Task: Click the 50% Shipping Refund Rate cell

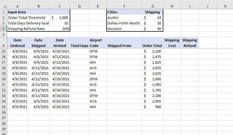Action: point(60,29)
